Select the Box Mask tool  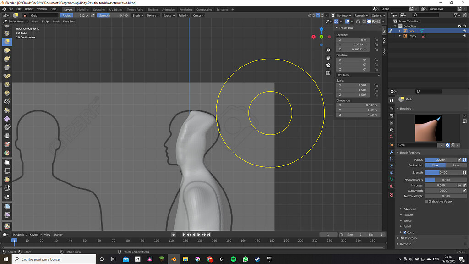coord(7,163)
